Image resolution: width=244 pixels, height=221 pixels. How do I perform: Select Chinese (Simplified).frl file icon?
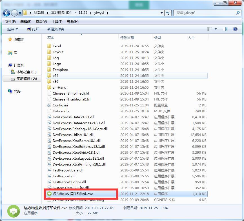point(49,93)
